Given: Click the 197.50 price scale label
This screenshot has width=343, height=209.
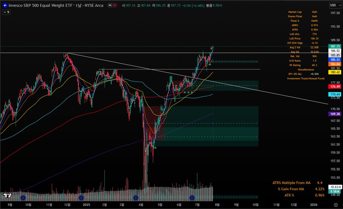Looking at the screenshot, I should pos(334,13).
